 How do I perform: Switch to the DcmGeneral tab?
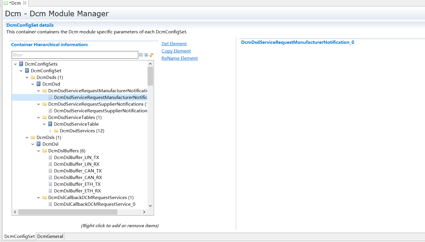point(50,236)
